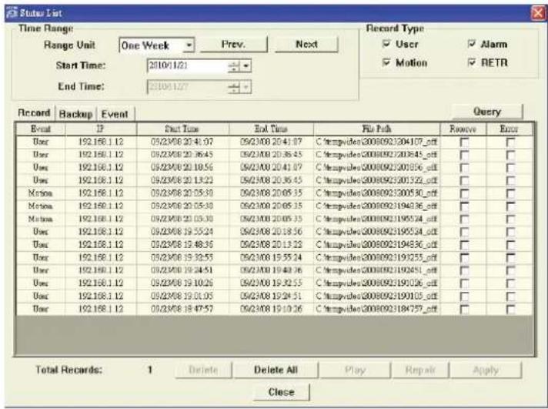
Task: Click the Error column header
Action: 510,129
